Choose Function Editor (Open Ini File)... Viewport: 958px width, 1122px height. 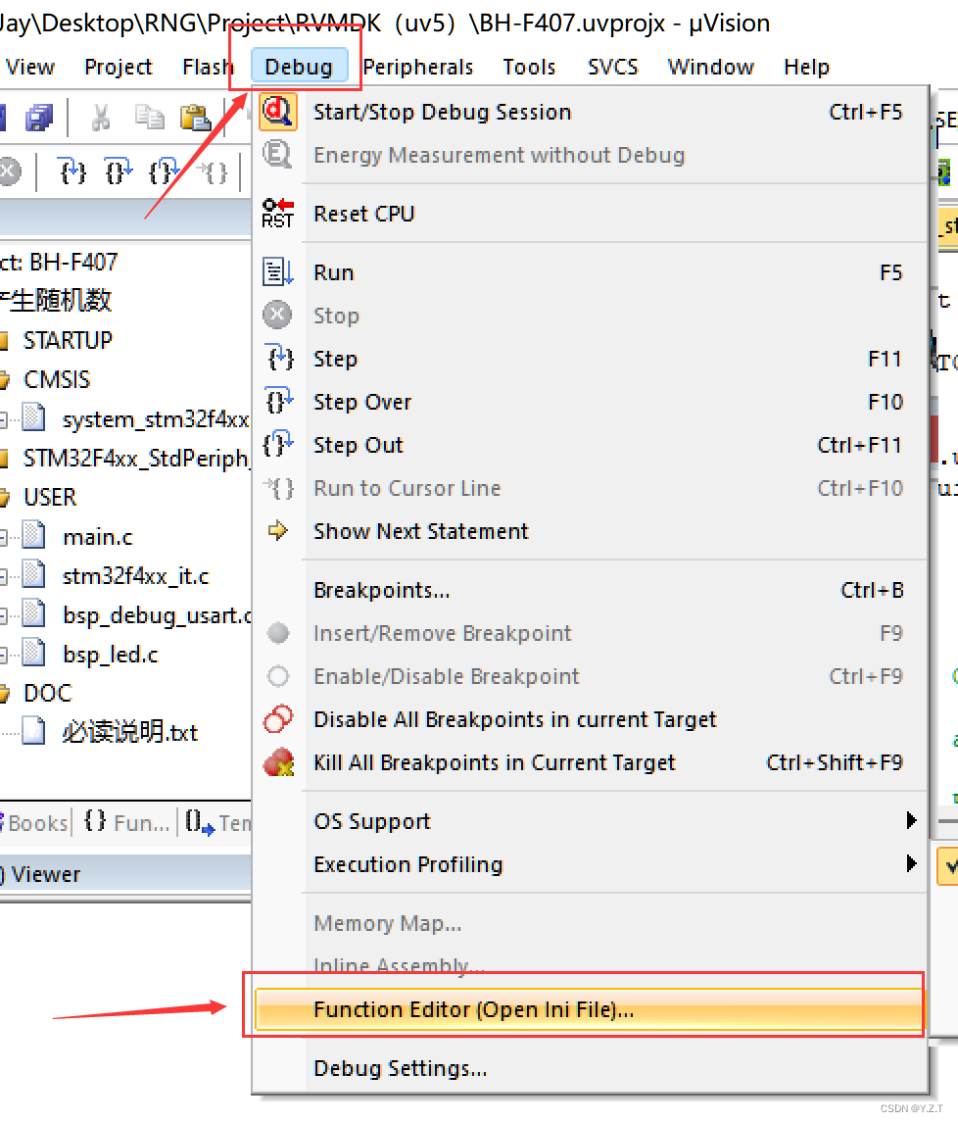pos(591,1009)
